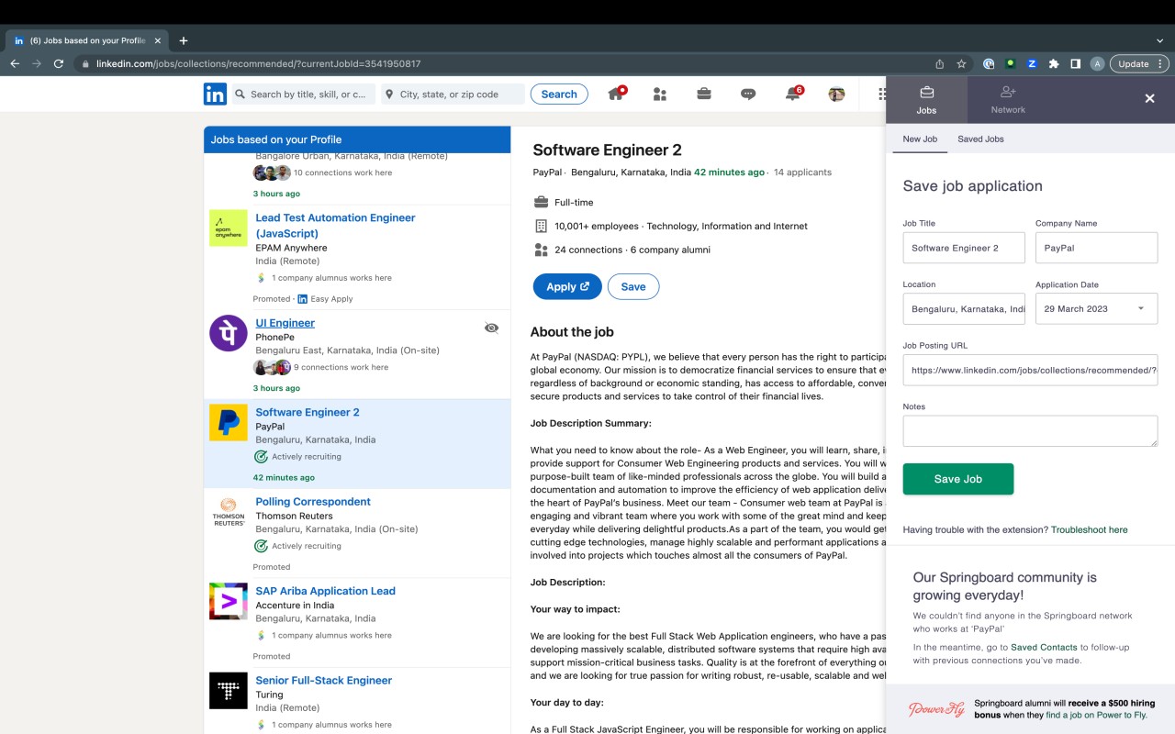Click the Turing company logo
The image size is (1175, 734).
pyautogui.click(x=229, y=691)
